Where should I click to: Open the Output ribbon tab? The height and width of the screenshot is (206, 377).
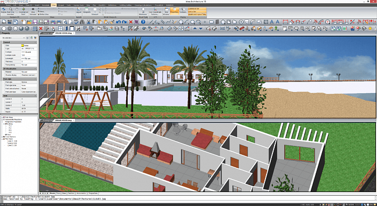(61, 5)
